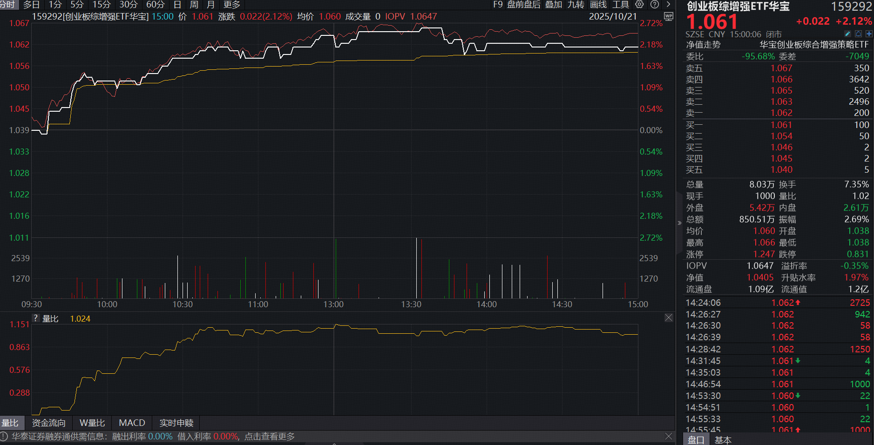
Task: Set a price alert via the bell icon
Action: tap(858, 34)
